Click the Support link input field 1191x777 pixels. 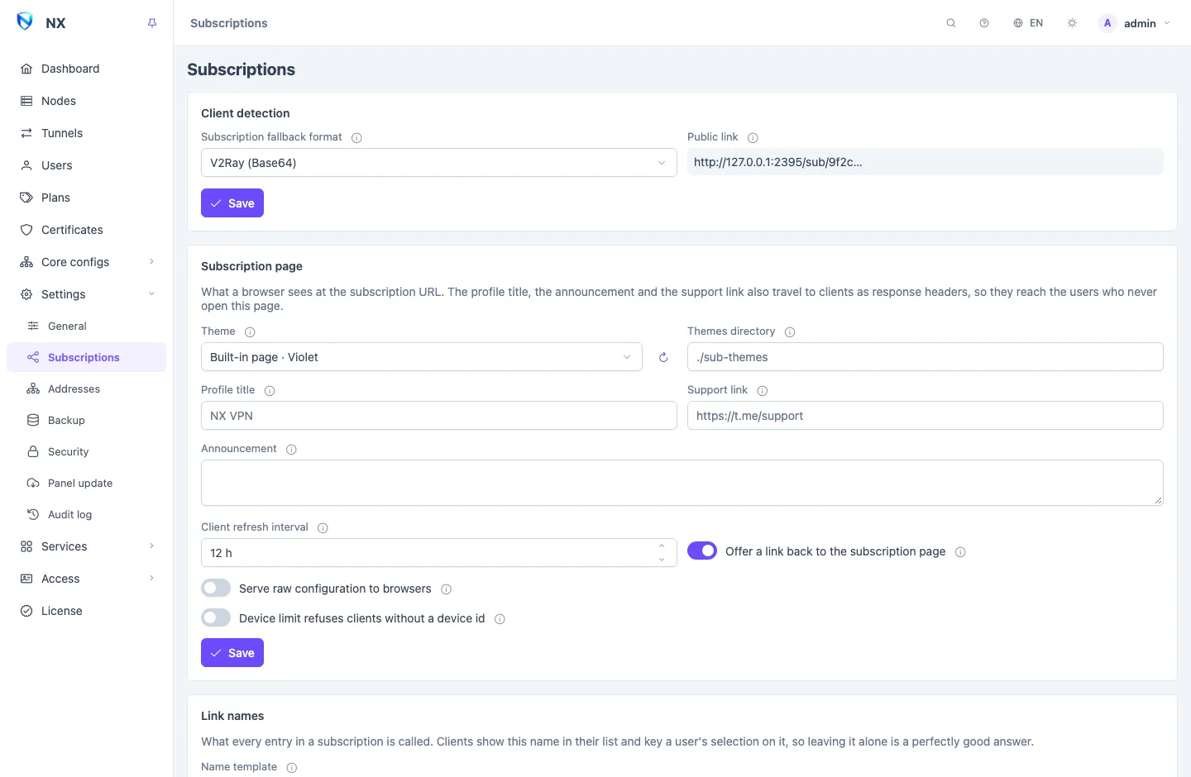pos(926,416)
